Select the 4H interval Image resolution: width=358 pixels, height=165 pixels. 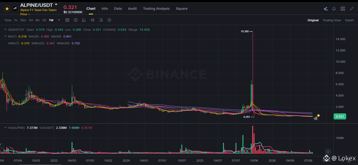pyautogui.click(x=37, y=20)
